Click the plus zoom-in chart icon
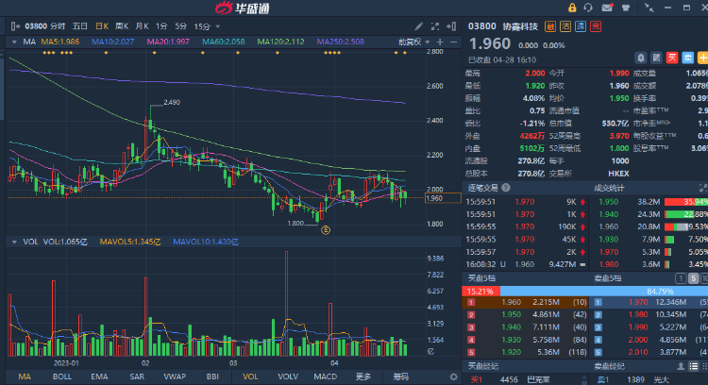This screenshot has width=708, height=385. pyautogui.click(x=440, y=42)
